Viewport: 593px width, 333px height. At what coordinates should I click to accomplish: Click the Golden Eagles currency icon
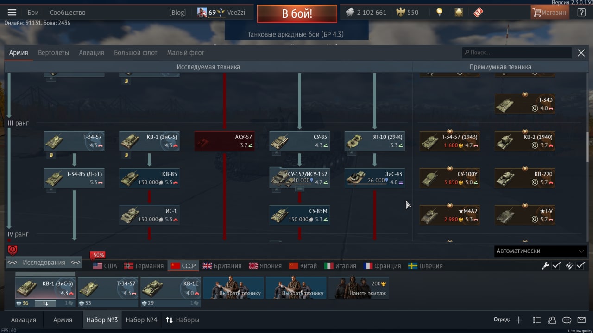coord(401,13)
